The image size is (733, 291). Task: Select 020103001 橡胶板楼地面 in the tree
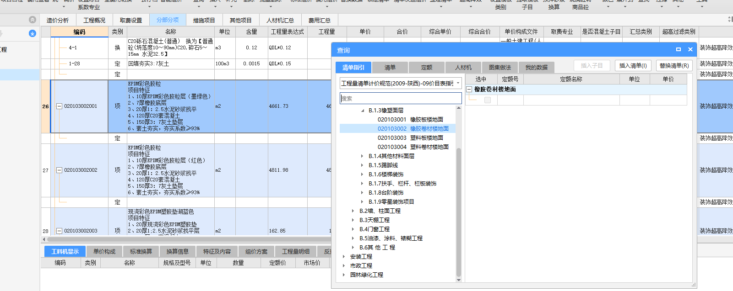click(x=410, y=120)
